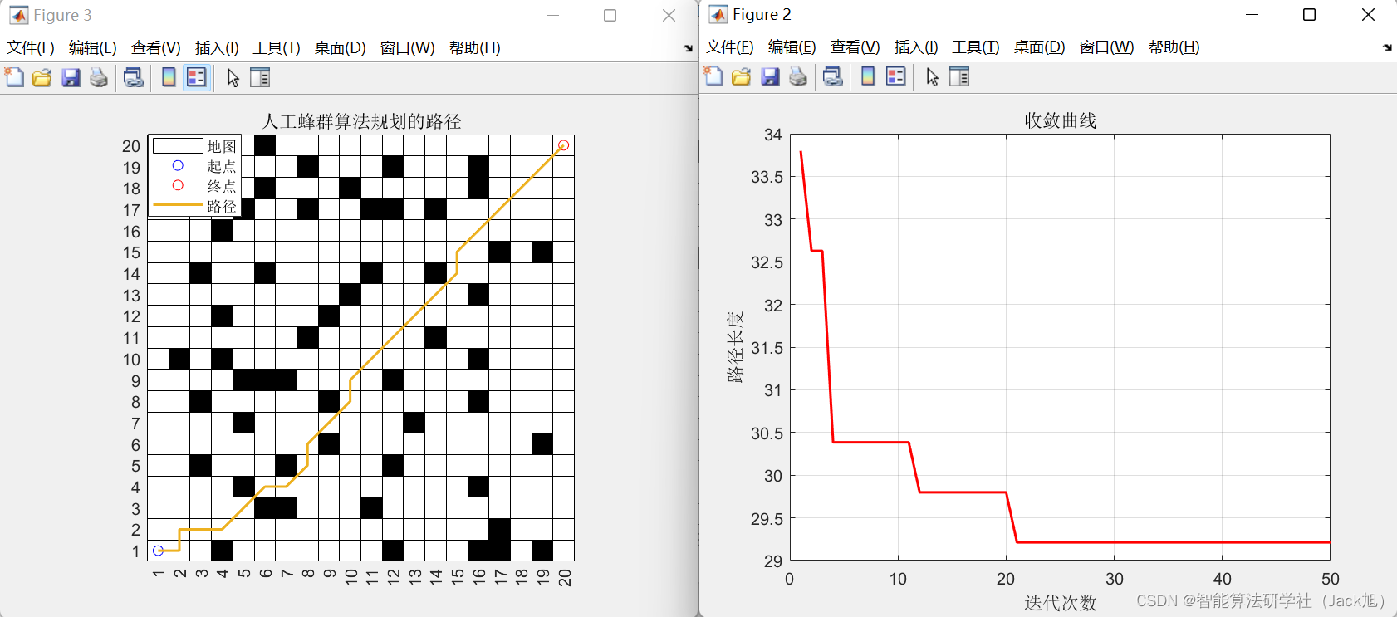Click Print icon in Figure 3 toolbar
The height and width of the screenshot is (617, 1397).
point(99,77)
